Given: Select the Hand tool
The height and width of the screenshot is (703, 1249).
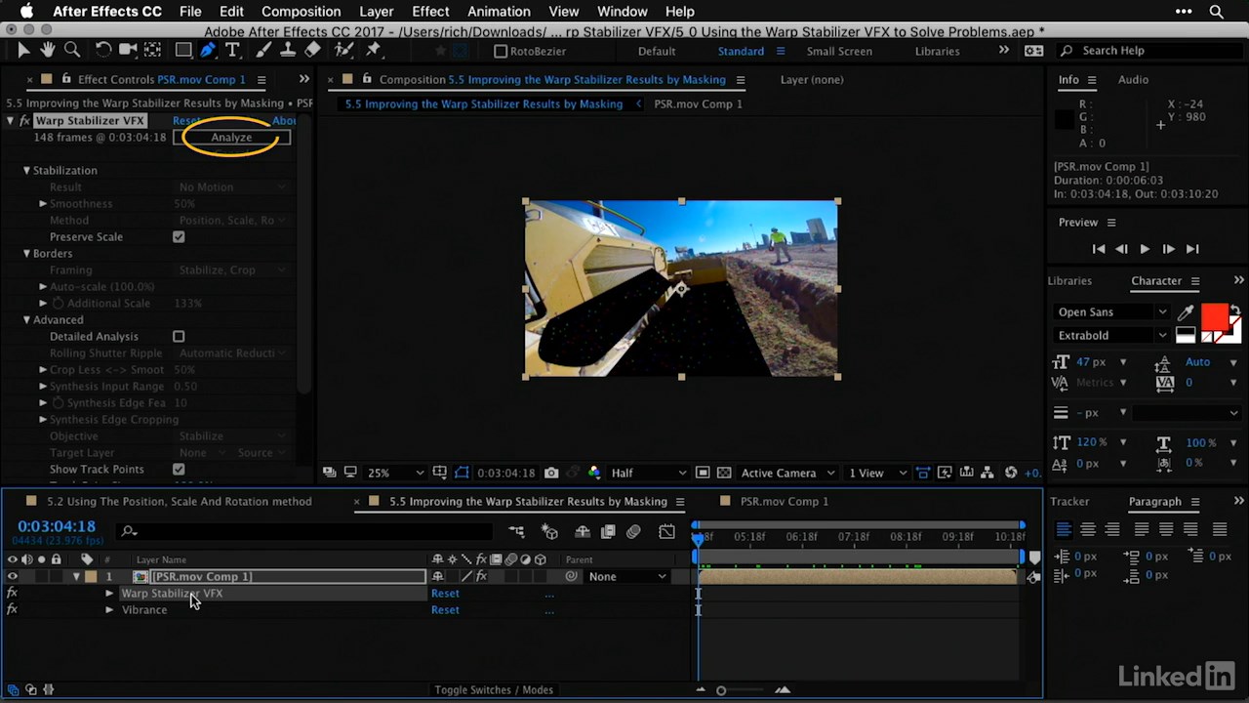Looking at the screenshot, I should [47, 50].
